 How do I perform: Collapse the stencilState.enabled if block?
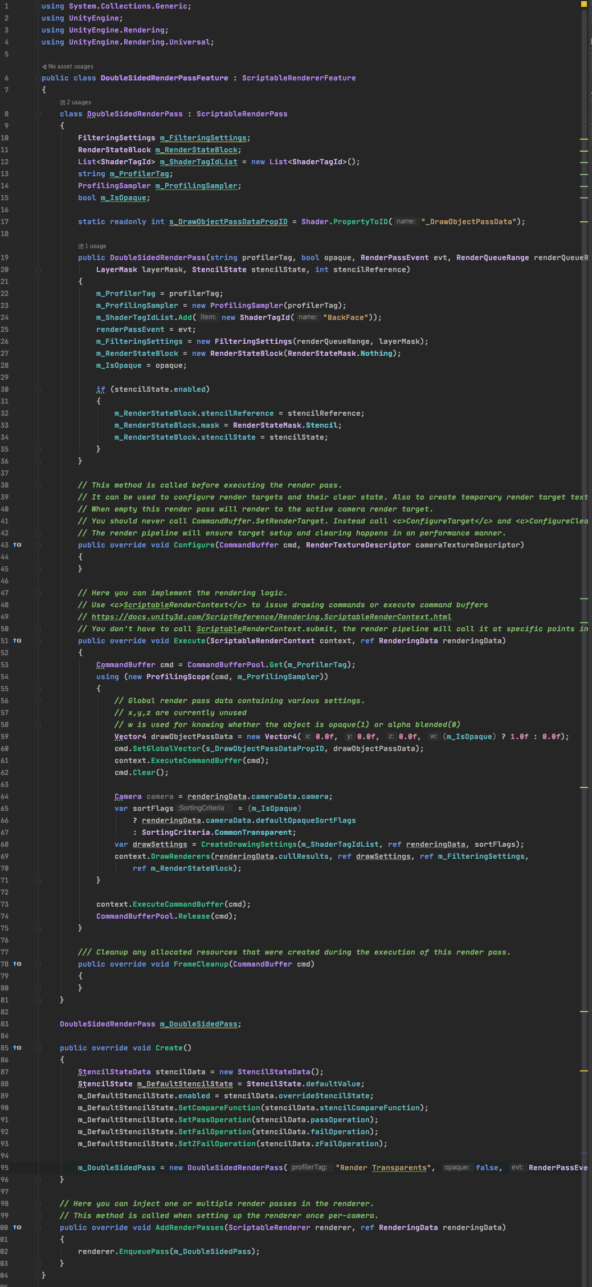pos(38,389)
